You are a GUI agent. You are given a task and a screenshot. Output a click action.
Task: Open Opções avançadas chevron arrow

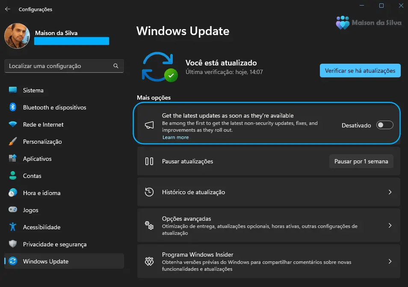(x=390, y=225)
